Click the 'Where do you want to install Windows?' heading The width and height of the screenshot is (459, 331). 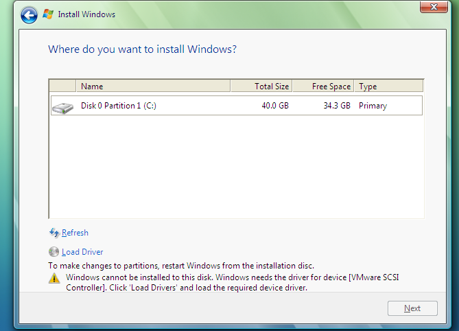click(142, 49)
